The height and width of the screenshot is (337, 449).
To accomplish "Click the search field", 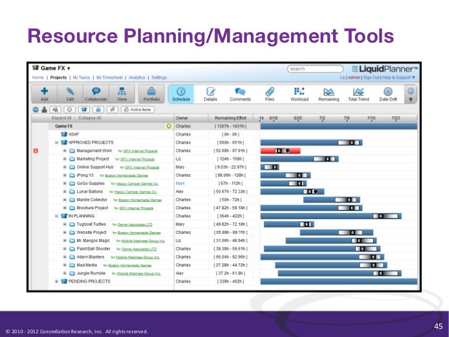I will click(315, 69).
